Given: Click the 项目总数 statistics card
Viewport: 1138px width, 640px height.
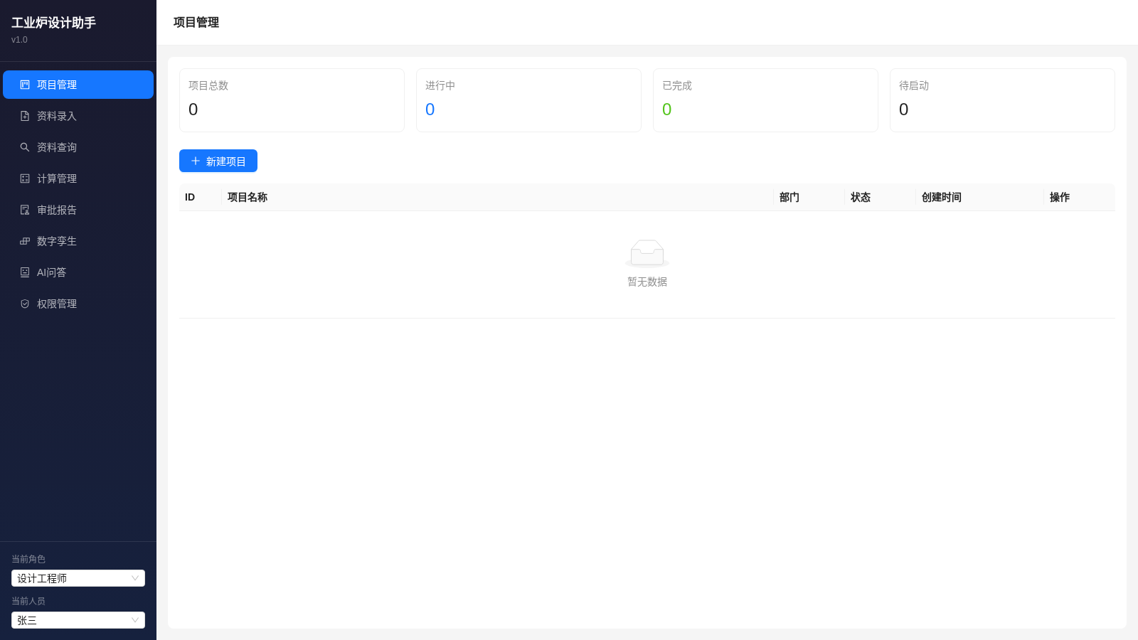Looking at the screenshot, I should tap(292, 100).
